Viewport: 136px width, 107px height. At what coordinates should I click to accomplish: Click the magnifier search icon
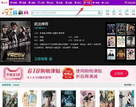tap(99, 13)
